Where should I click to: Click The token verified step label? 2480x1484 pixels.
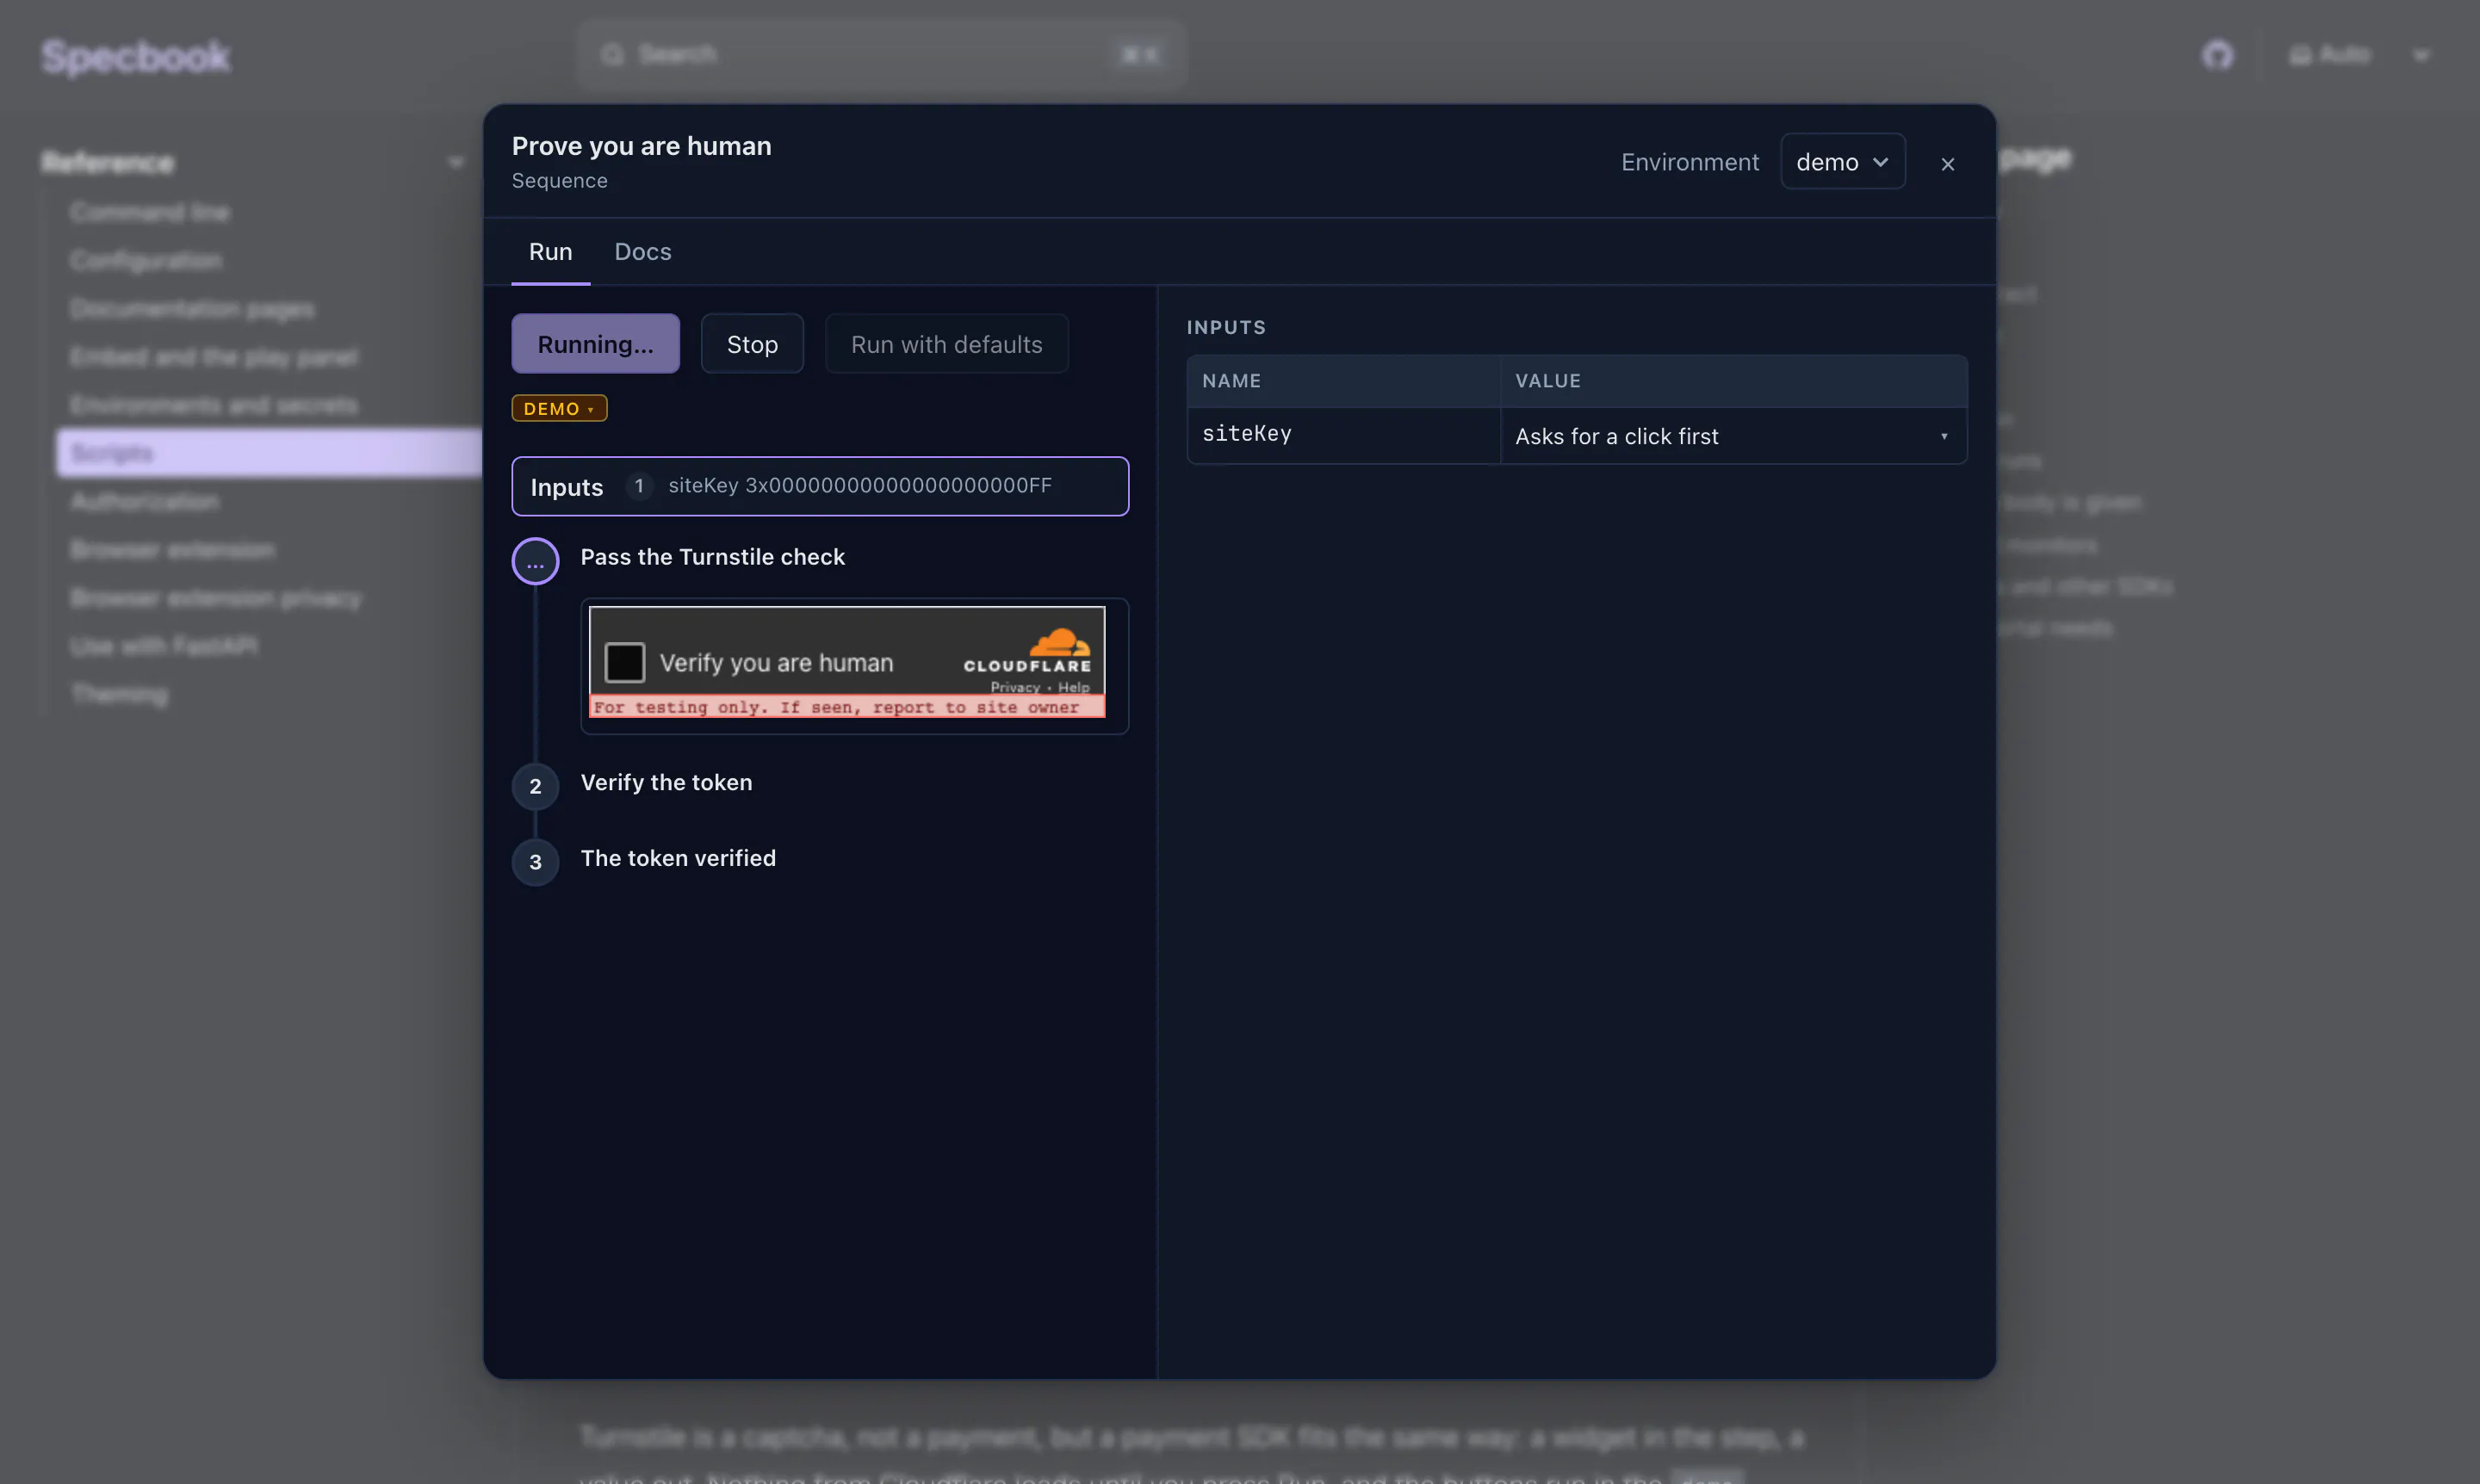pos(678,858)
